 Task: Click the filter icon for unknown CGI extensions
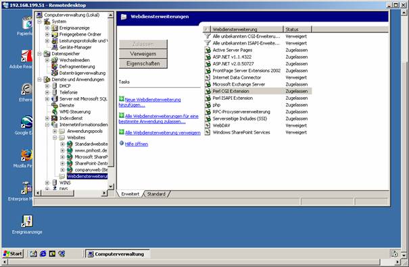click(x=208, y=36)
